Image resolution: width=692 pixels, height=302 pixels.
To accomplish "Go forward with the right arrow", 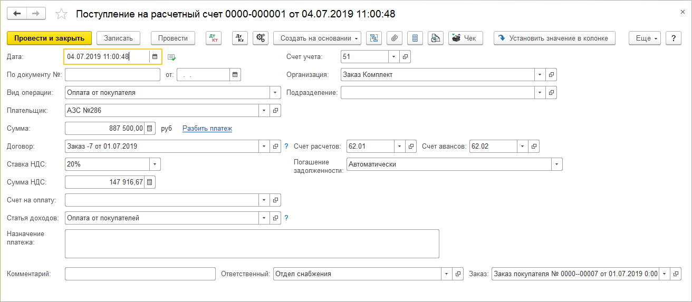I will click(35, 13).
